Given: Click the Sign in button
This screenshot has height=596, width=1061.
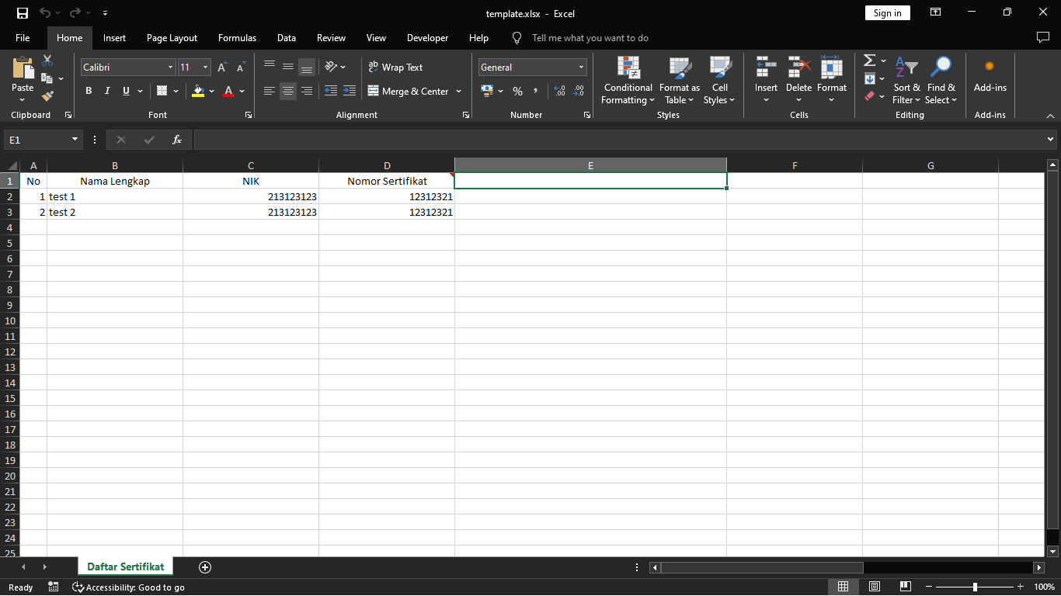Looking at the screenshot, I should 887,13.
